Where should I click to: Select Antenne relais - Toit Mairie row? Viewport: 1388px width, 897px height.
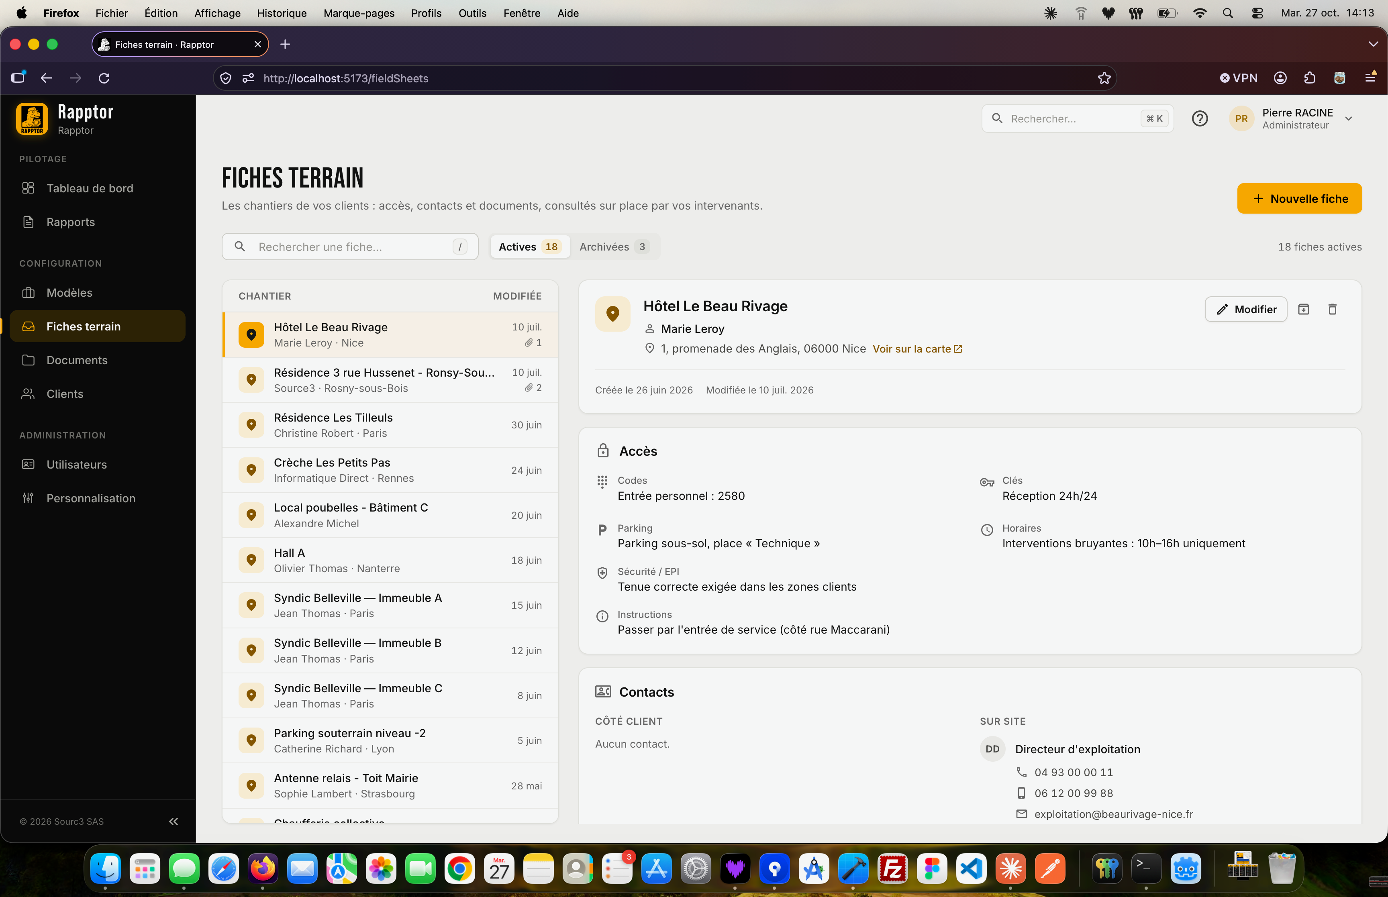click(390, 786)
